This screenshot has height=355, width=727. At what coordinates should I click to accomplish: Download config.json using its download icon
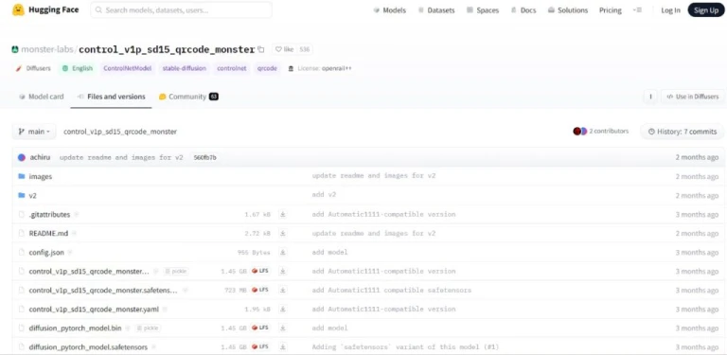283,252
